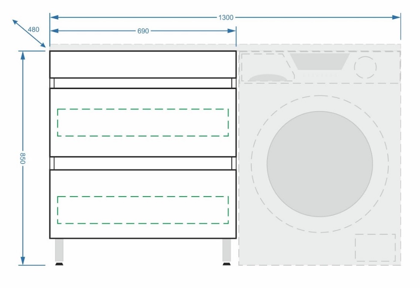This screenshot has height=288, width=420.
Task: Click the right cabinet leg
Action: 227,252
